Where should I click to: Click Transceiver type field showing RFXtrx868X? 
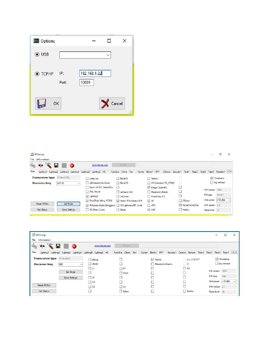(71, 259)
